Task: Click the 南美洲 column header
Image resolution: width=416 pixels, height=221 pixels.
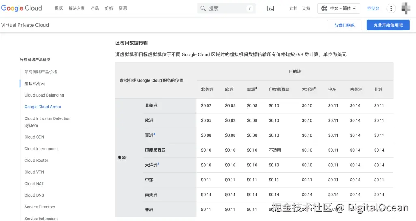Action: click(x=356, y=90)
